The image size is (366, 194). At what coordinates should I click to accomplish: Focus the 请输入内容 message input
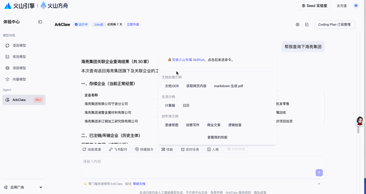point(203,167)
